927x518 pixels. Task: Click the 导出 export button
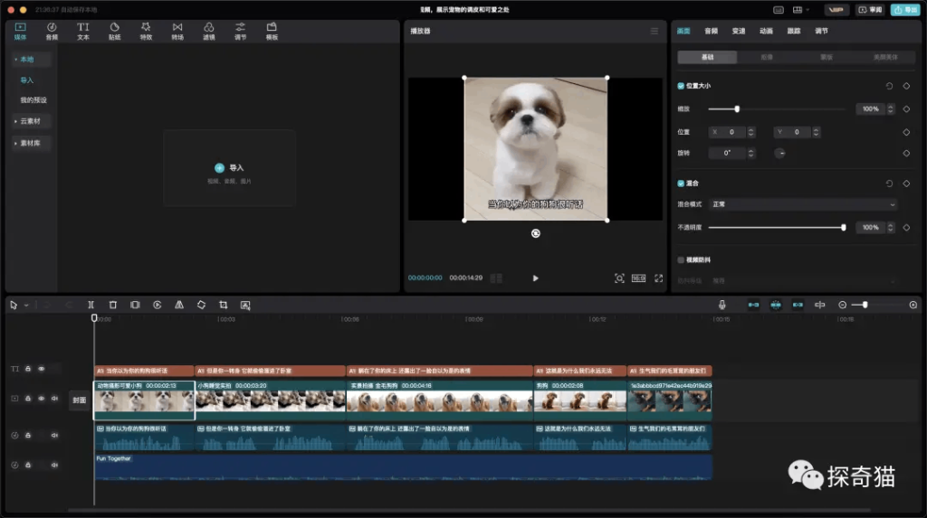[x=903, y=10]
